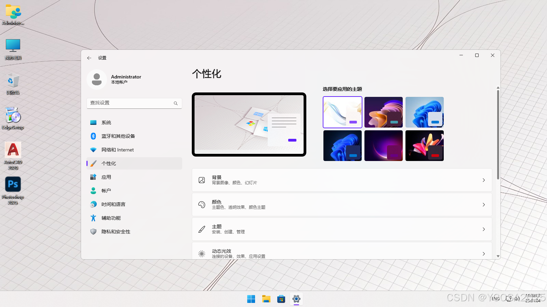This screenshot has height=307, width=547.
Task: Expand 颜色 with its chevron arrow
Action: tap(484, 205)
